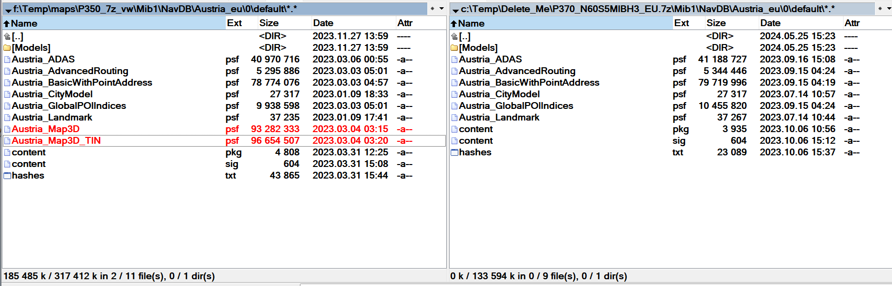Sort right pane by Date column

(770, 23)
